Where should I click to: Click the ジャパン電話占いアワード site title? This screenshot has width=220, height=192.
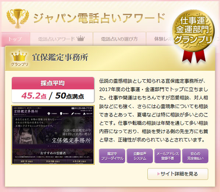[99, 18]
